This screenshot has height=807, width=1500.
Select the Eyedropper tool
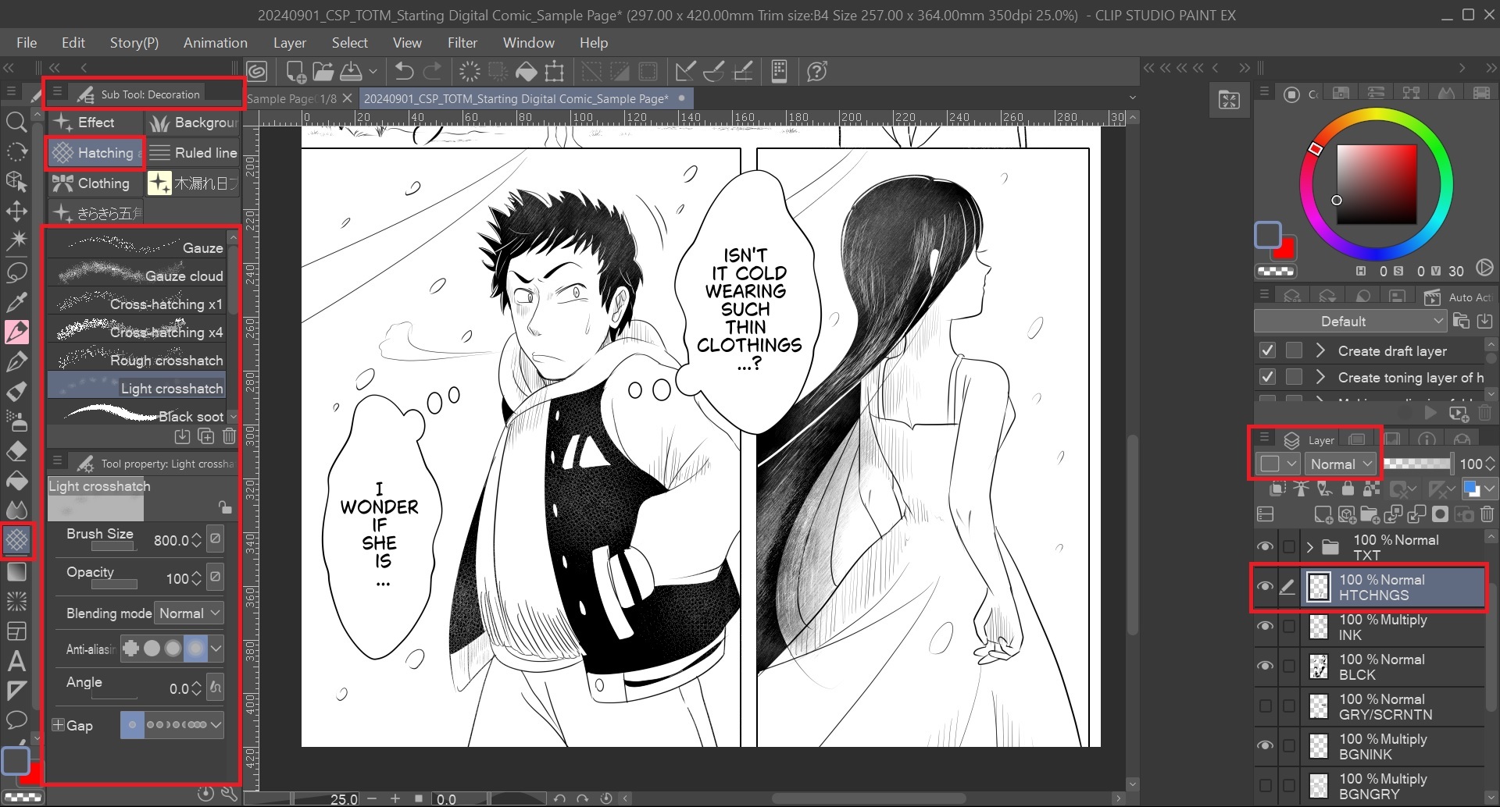[16, 301]
